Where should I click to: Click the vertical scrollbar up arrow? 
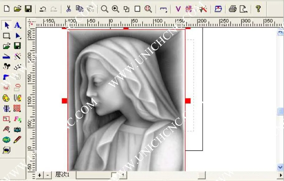pyautogui.click(x=280, y=32)
